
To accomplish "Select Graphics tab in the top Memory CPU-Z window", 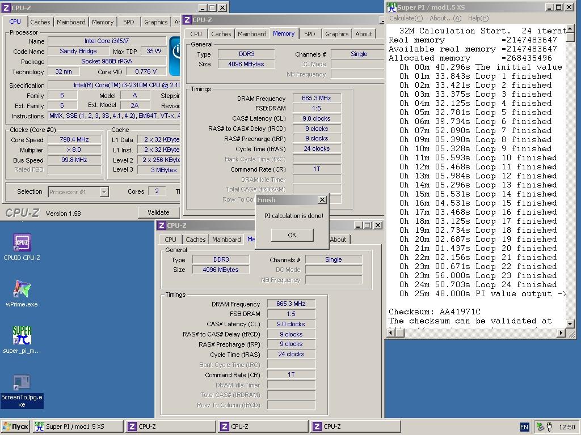I will 336,33.
